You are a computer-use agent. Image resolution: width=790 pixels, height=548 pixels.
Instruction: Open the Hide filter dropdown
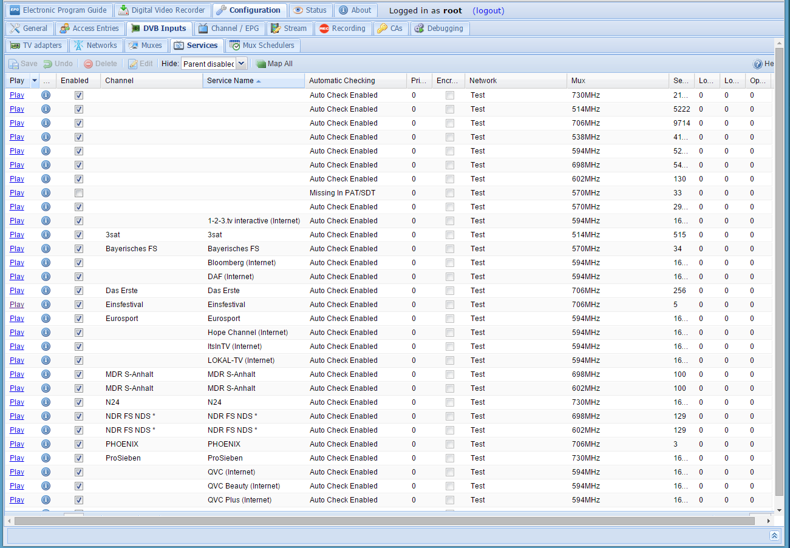(241, 64)
